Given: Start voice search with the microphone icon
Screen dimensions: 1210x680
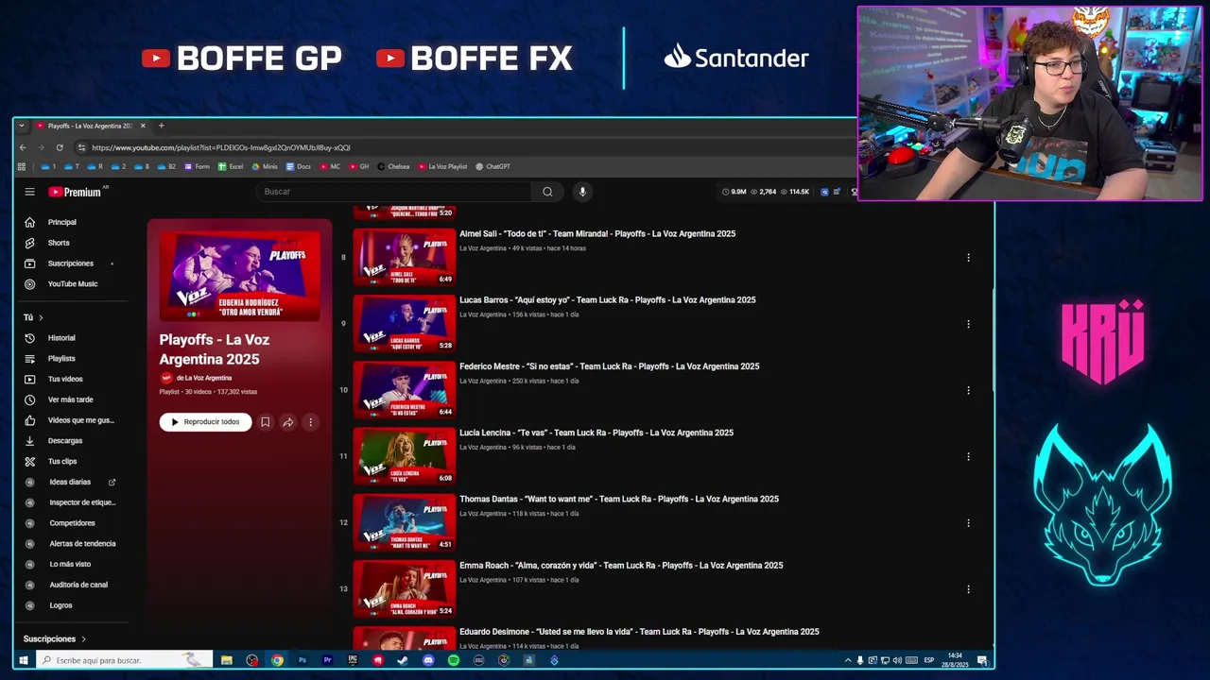Looking at the screenshot, I should click(582, 192).
